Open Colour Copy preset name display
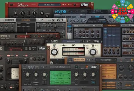 60,67
